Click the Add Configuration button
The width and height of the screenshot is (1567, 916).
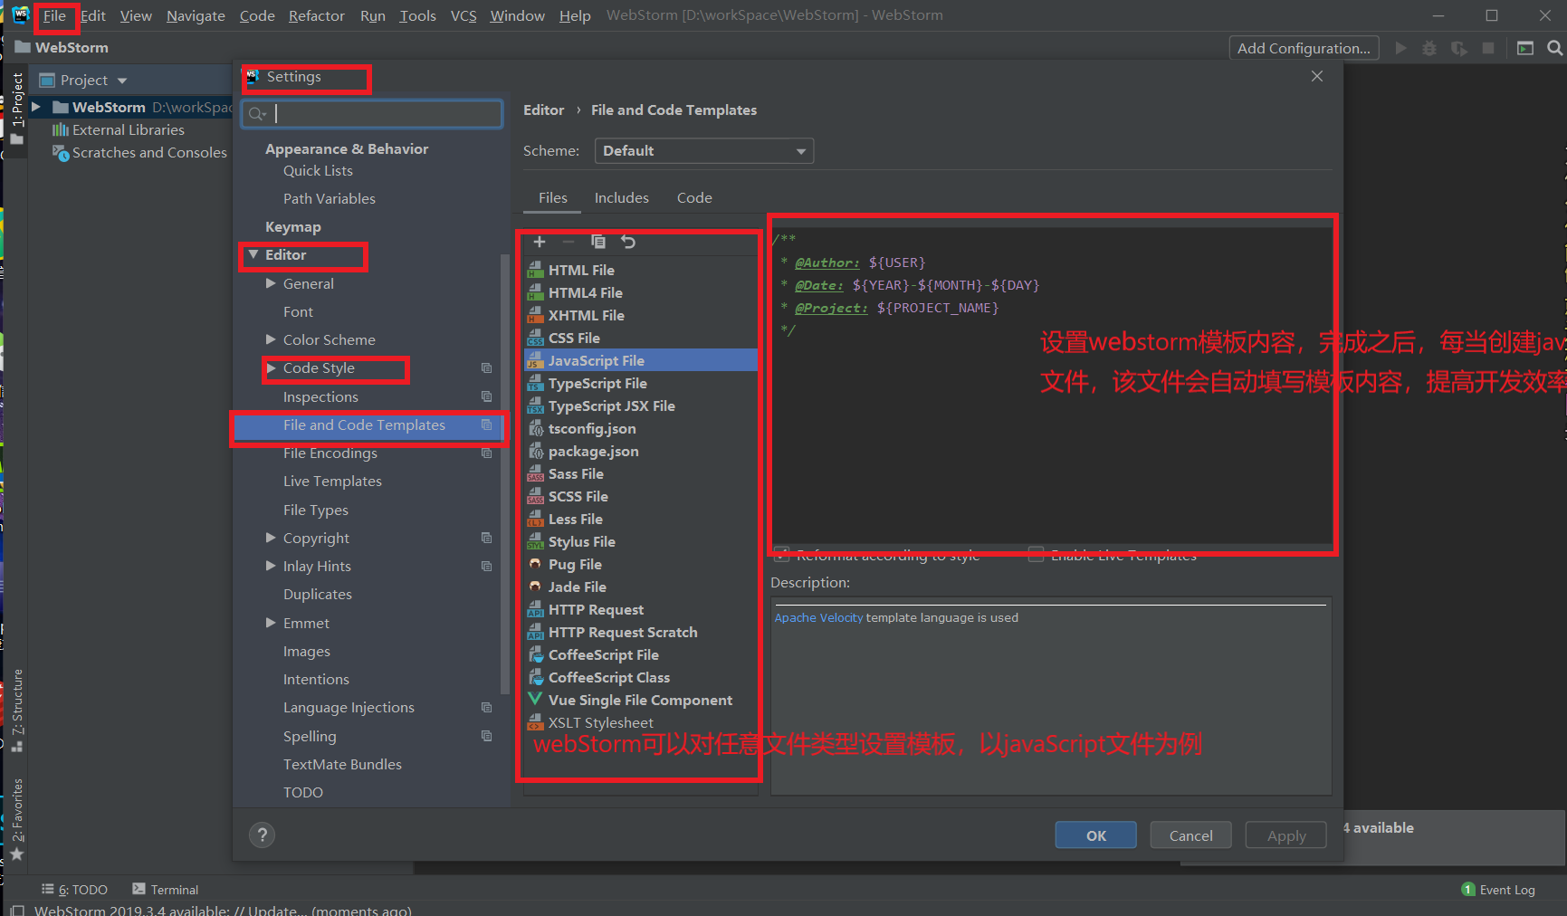tap(1304, 48)
